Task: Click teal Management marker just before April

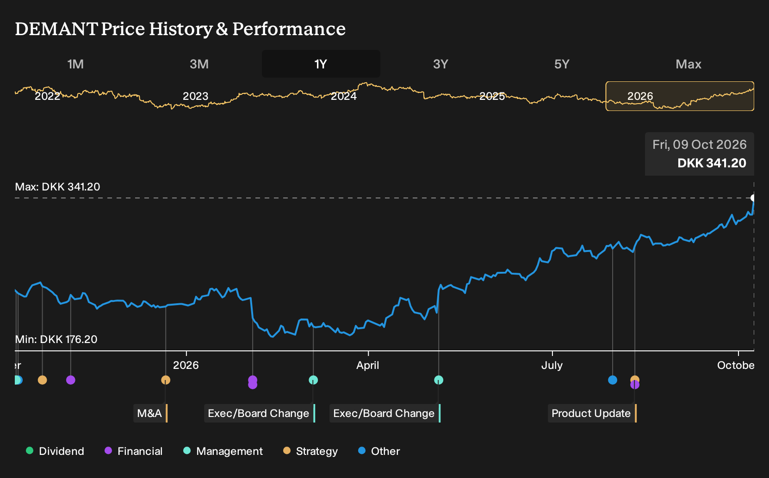Action: 313,380
